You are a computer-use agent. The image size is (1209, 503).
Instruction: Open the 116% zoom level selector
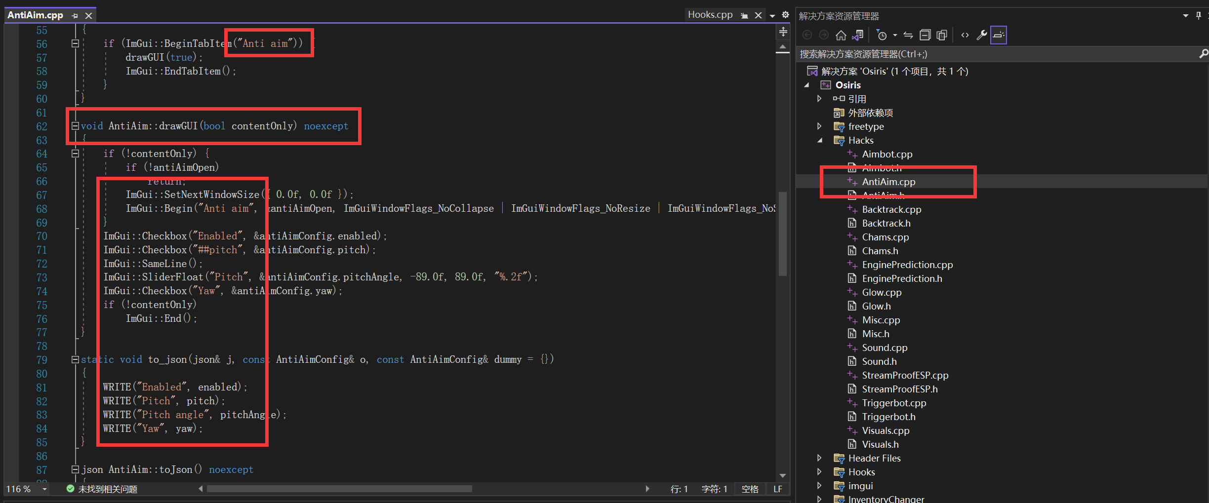point(26,489)
